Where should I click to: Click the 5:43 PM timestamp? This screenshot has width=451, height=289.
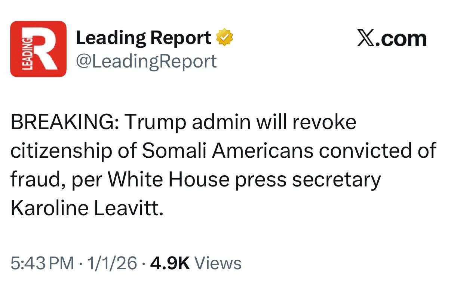[42, 263]
